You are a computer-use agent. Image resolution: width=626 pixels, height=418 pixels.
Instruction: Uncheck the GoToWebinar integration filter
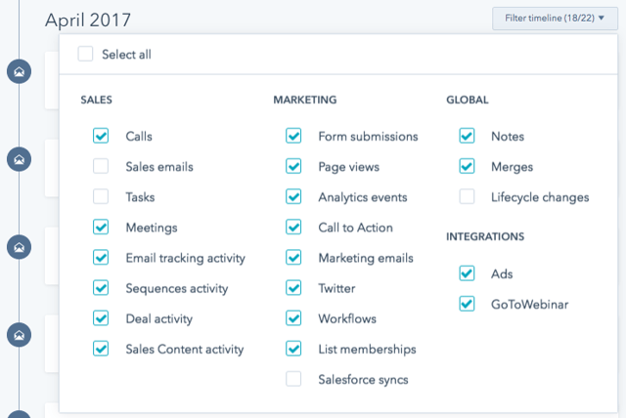[x=467, y=305]
